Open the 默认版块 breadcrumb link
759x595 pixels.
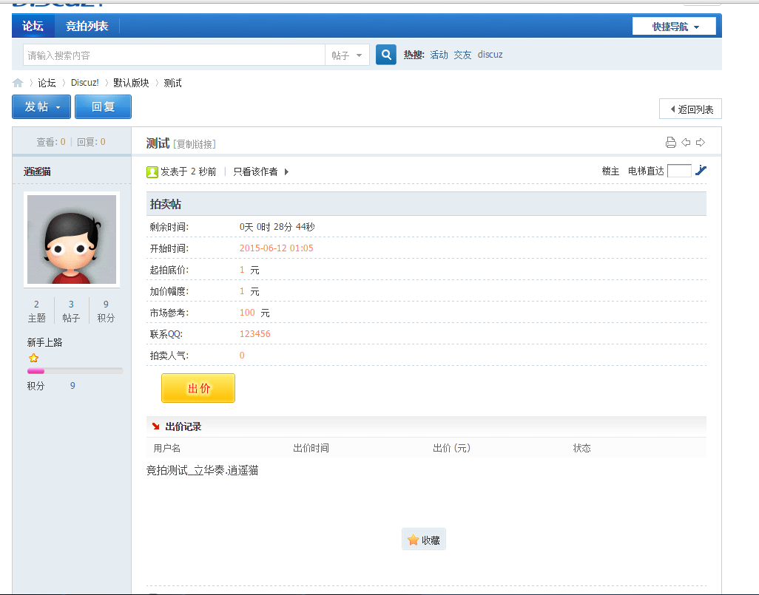131,83
